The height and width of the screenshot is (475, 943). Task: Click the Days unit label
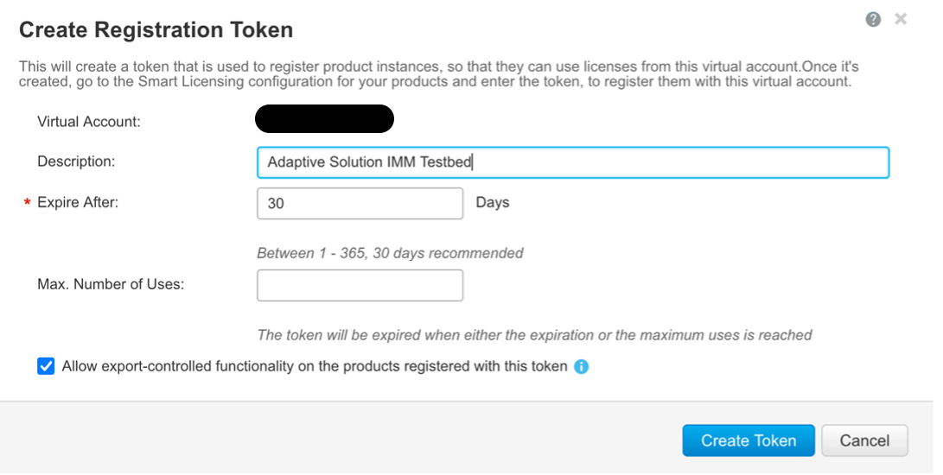(493, 203)
